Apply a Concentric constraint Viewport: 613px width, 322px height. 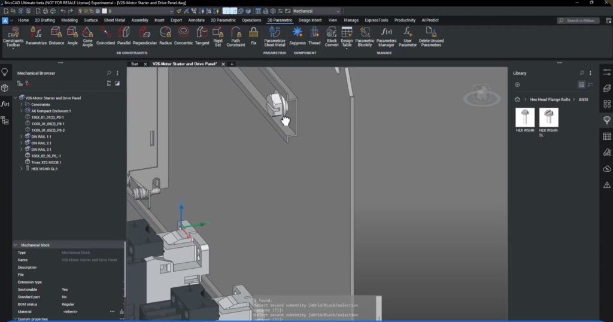click(183, 36)
